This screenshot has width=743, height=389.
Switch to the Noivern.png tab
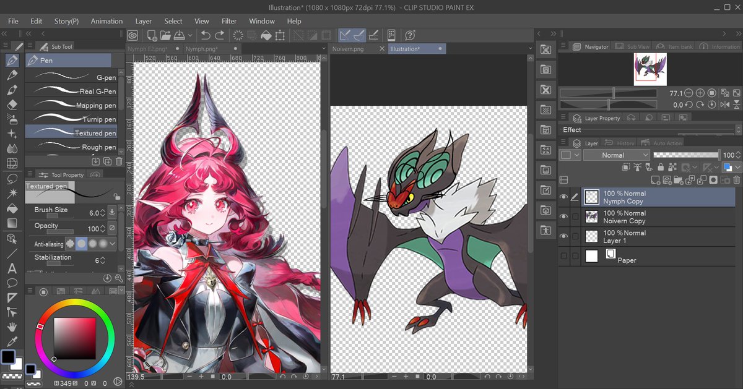click(348, 49)
